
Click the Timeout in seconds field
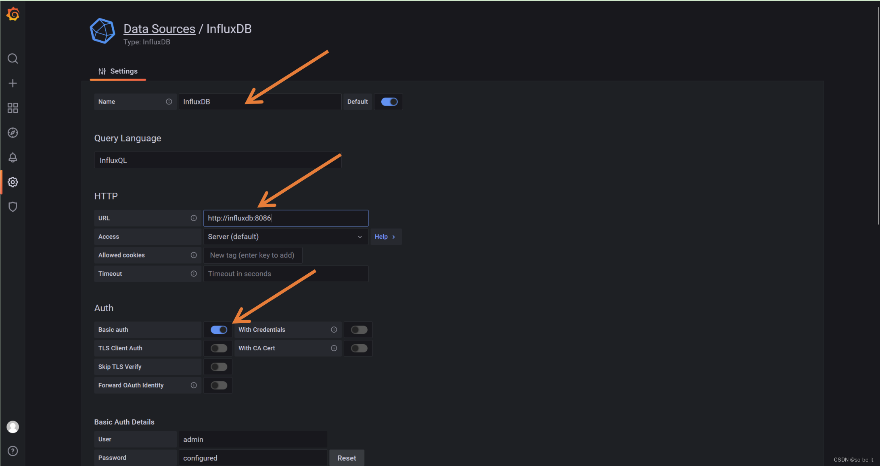click(286, 274)
